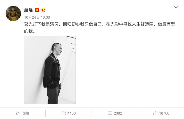
Task: Open the post timestamp 10月24日 10:30
Action: click(37, 17)
